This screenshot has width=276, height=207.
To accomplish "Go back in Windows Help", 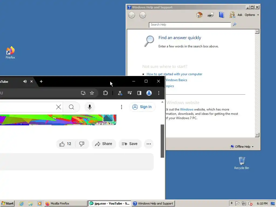I will (132, 15).
